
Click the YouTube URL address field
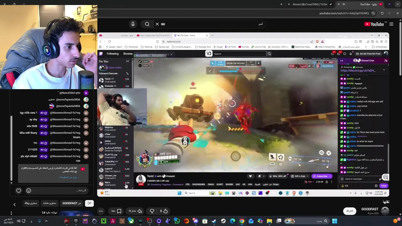344,13
